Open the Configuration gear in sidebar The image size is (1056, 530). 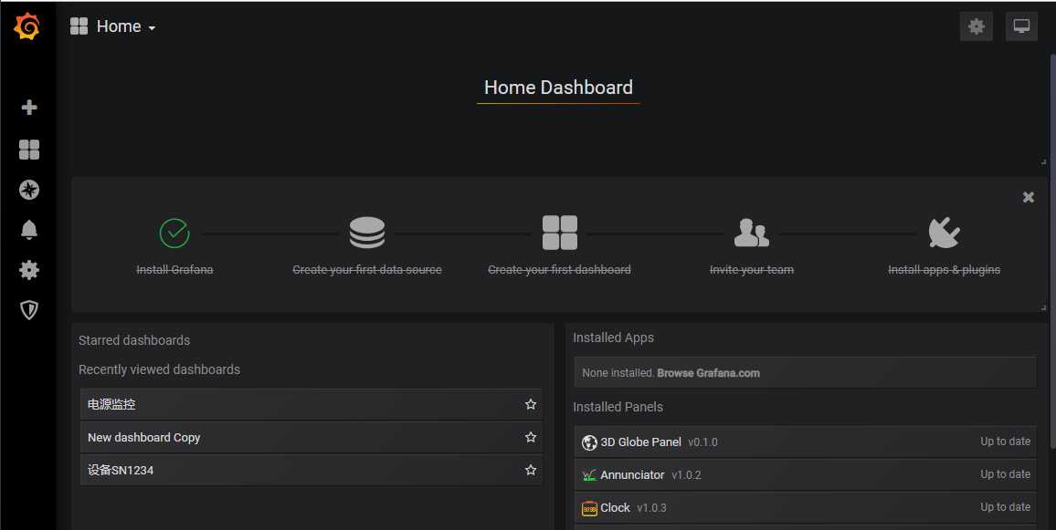(29, 270)
